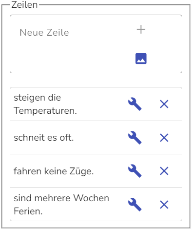Viewport: 192px width, 230px height.
Task: Click the plus icon to add new row
Action: tap(141, 29)
